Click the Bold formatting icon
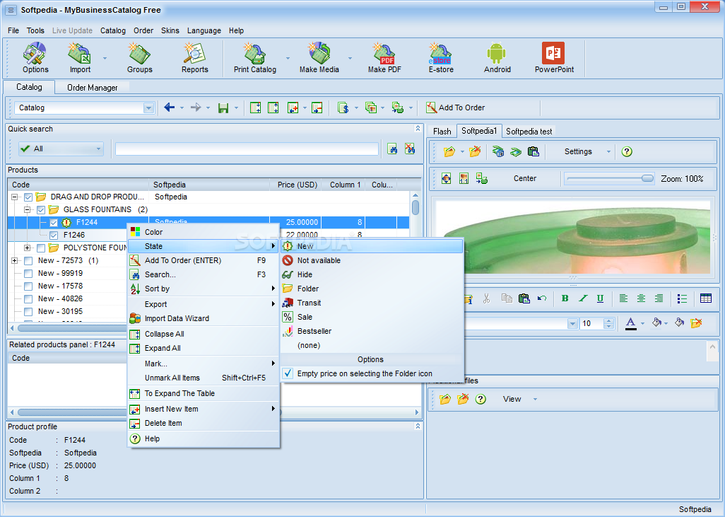 pyautogui.click(x=565, y=298)
